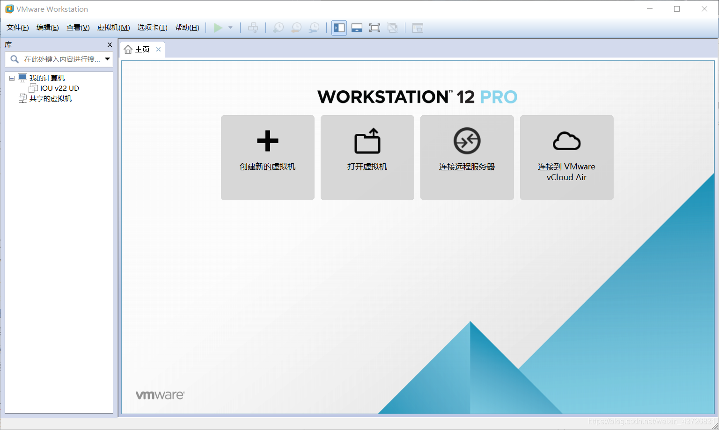
Task: Open the 选项卡(T) menu
Action: (x=153, y=28)
